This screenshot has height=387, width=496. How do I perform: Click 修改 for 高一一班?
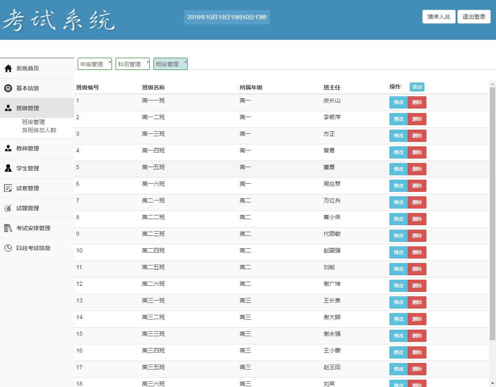click(398, 102)
